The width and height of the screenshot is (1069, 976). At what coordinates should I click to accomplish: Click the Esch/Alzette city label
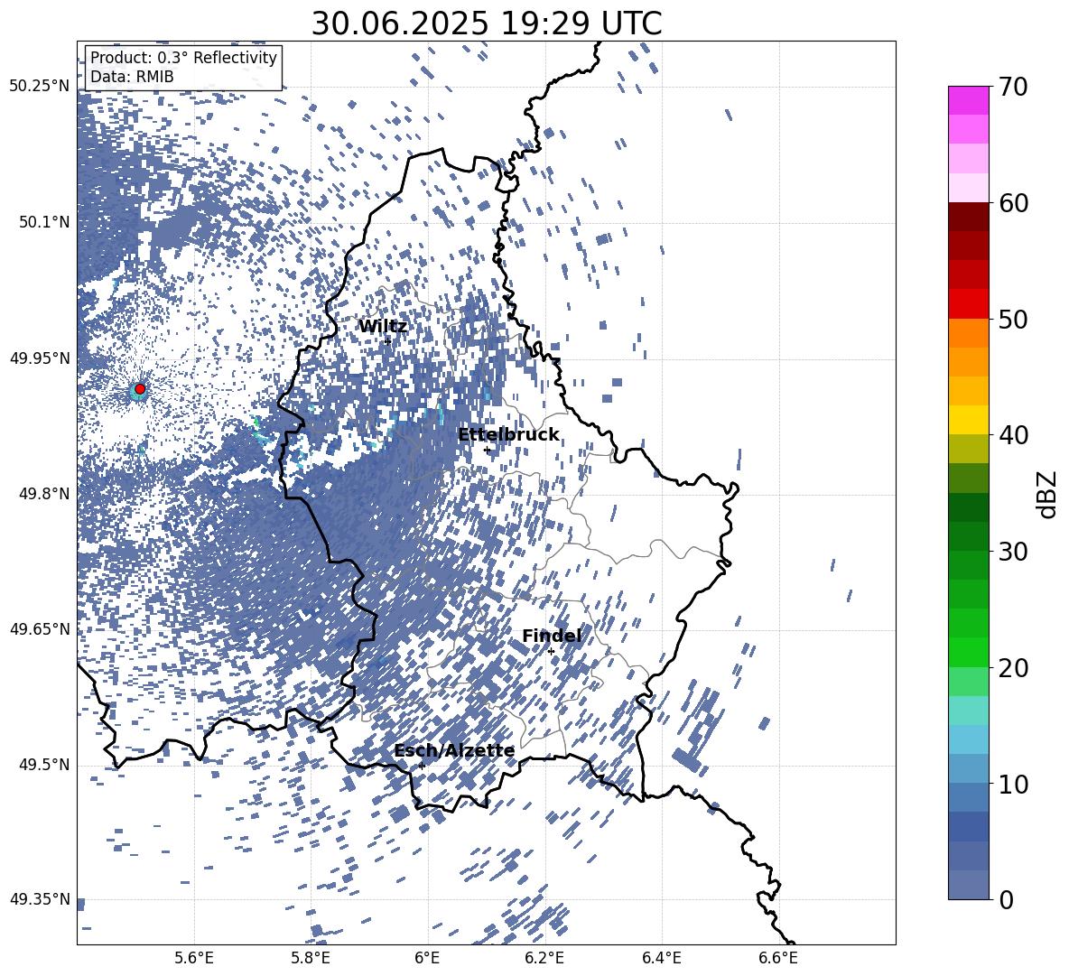click(455, 751)
